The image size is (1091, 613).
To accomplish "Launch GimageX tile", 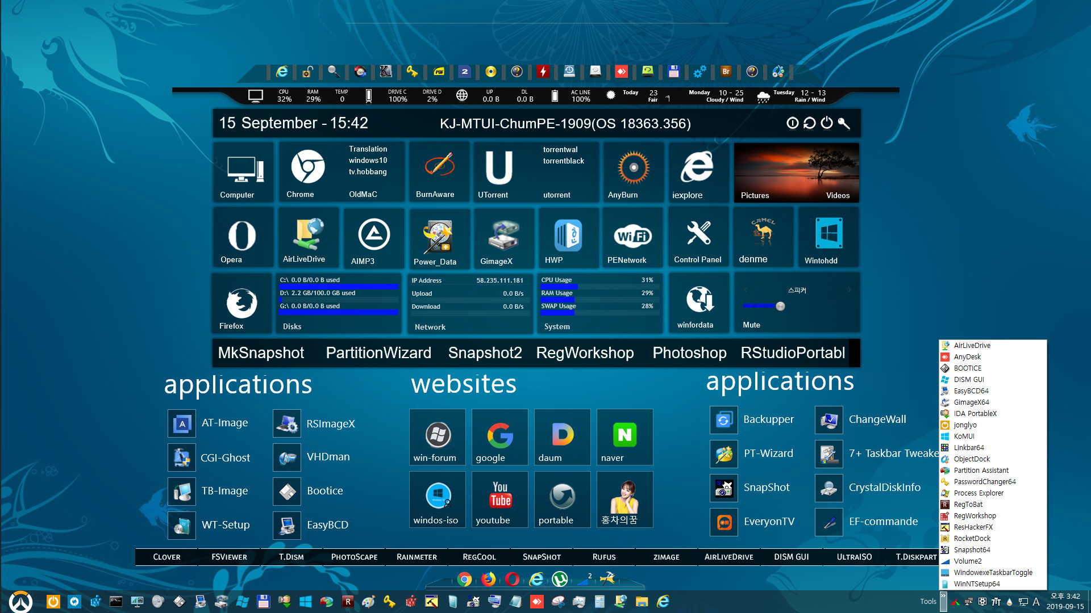I will click(x=503, y=237).
